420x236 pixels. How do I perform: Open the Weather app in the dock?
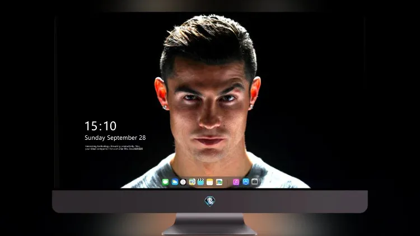coord(175,182)
